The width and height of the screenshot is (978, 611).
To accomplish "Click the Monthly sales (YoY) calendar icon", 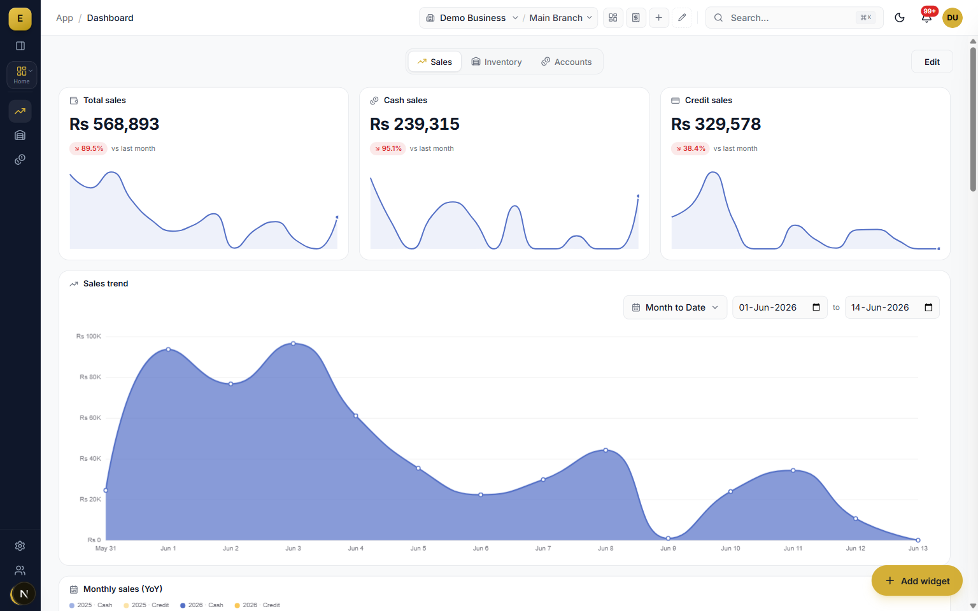I will (74, 589).
